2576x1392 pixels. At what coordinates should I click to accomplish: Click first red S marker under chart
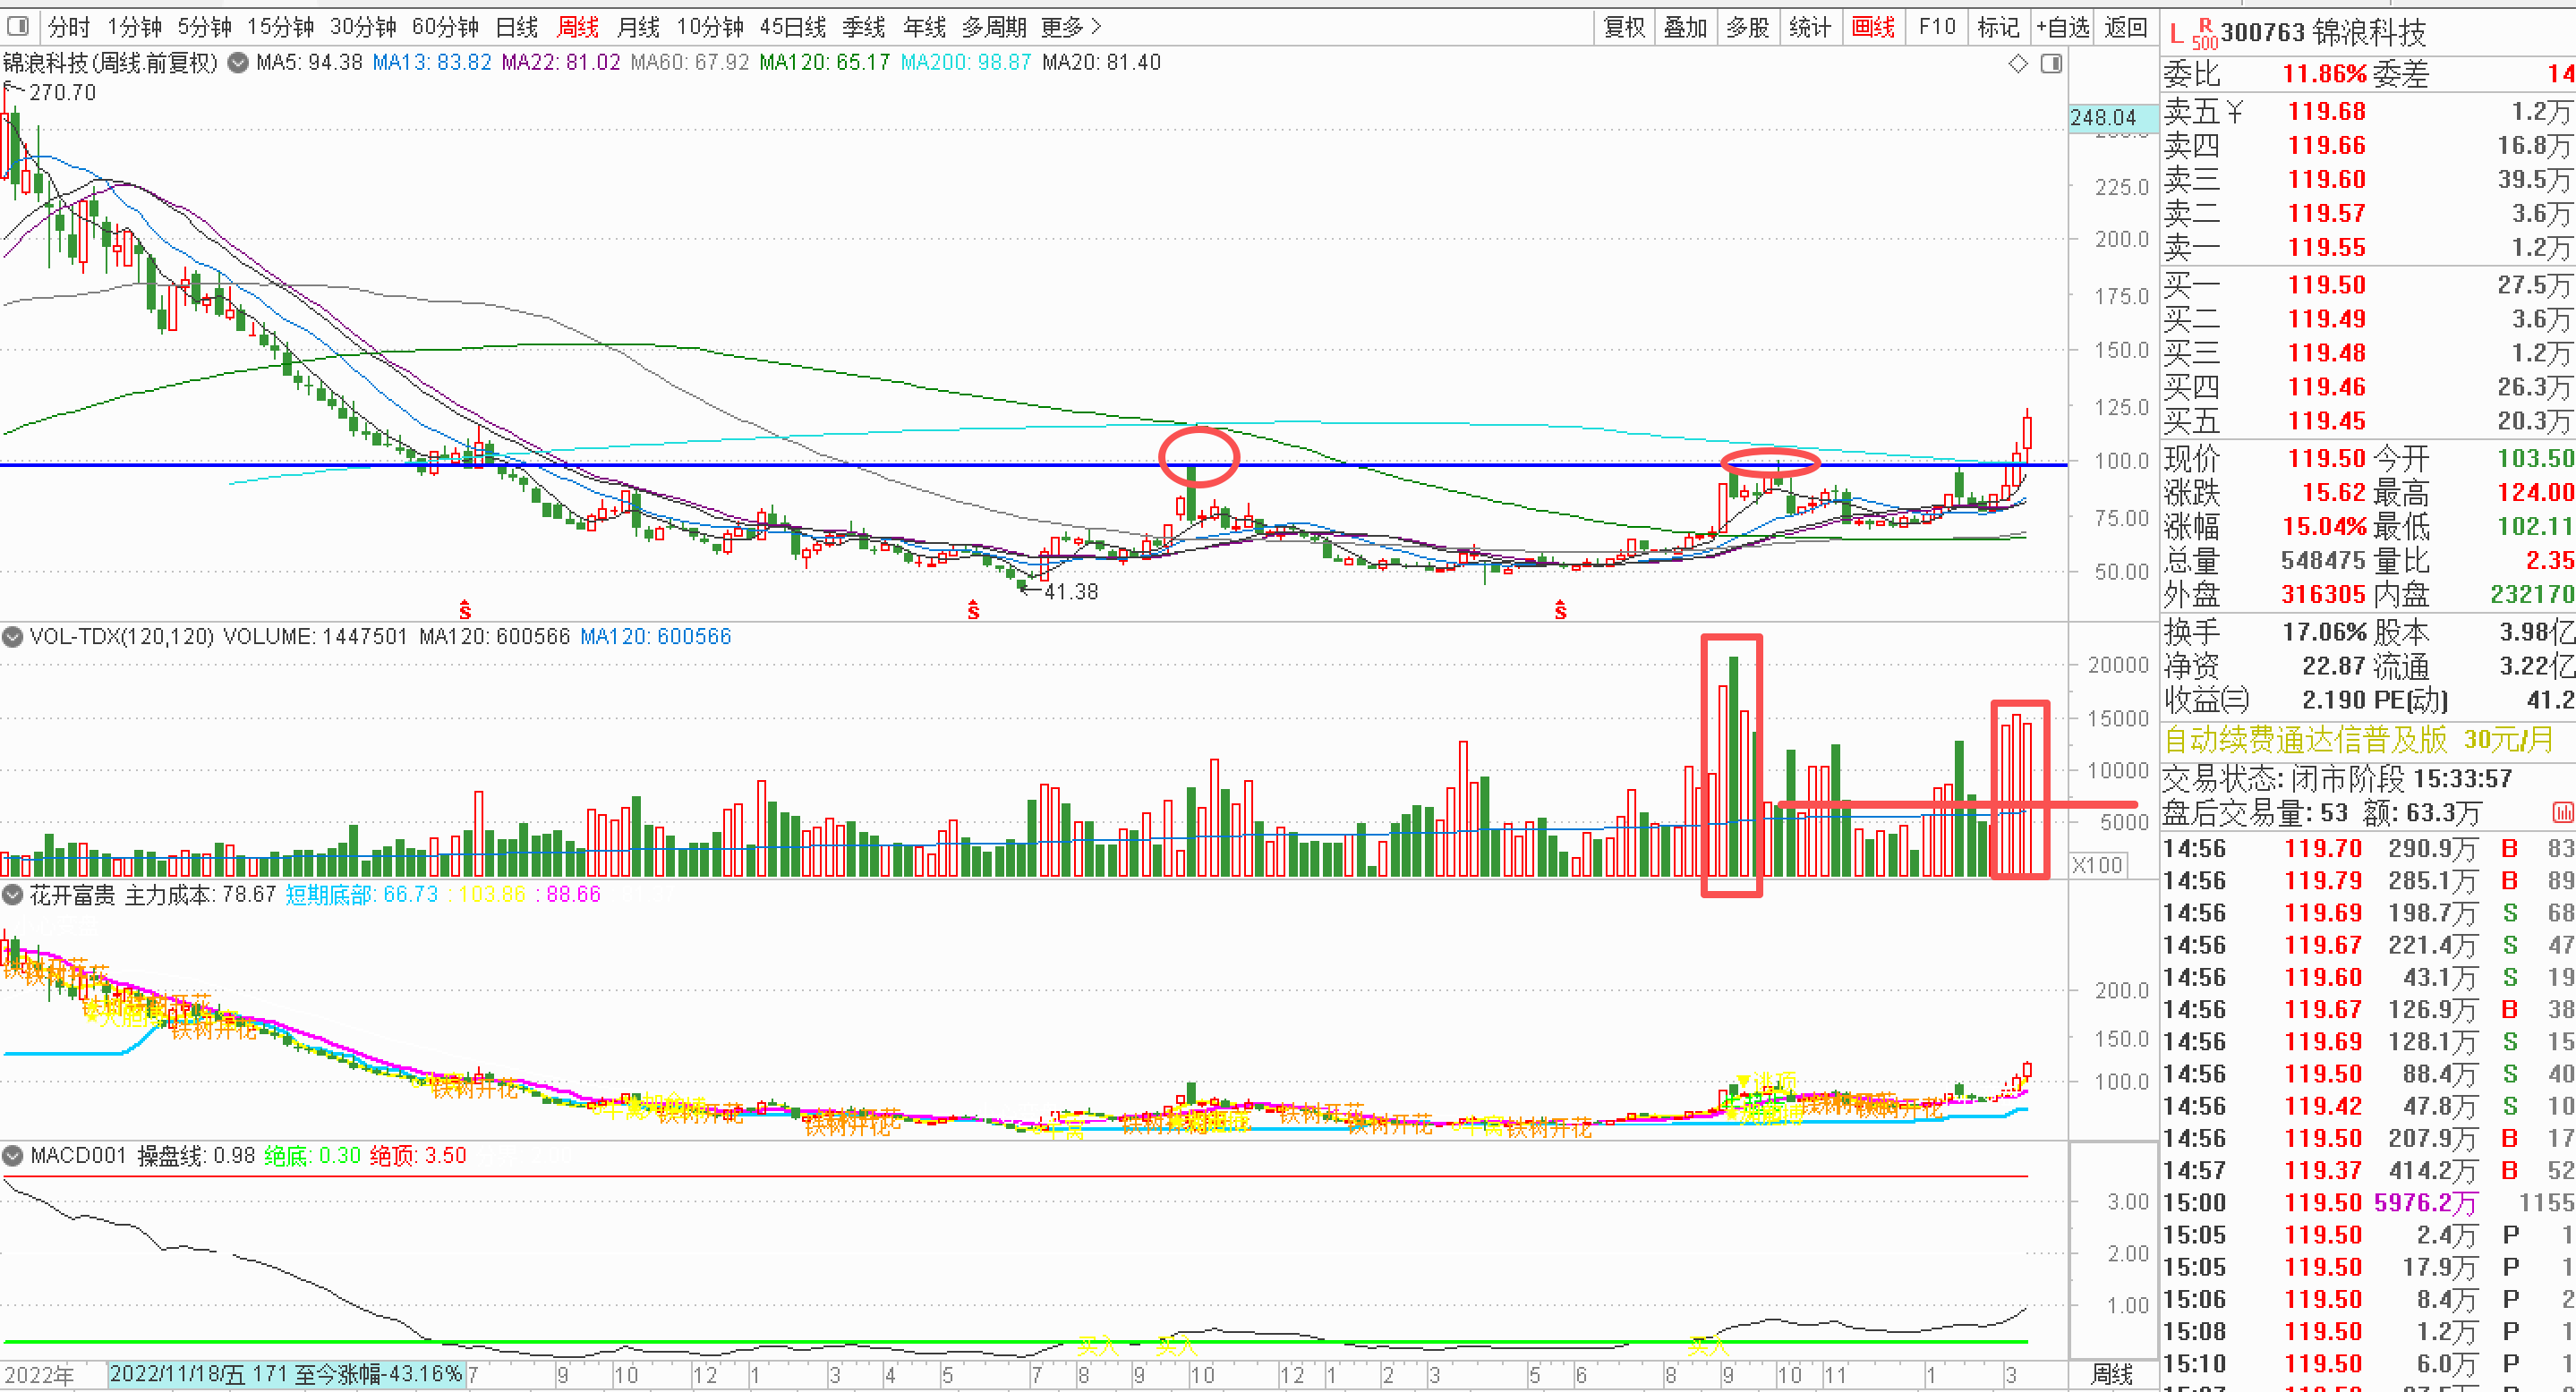pos(465,609)
